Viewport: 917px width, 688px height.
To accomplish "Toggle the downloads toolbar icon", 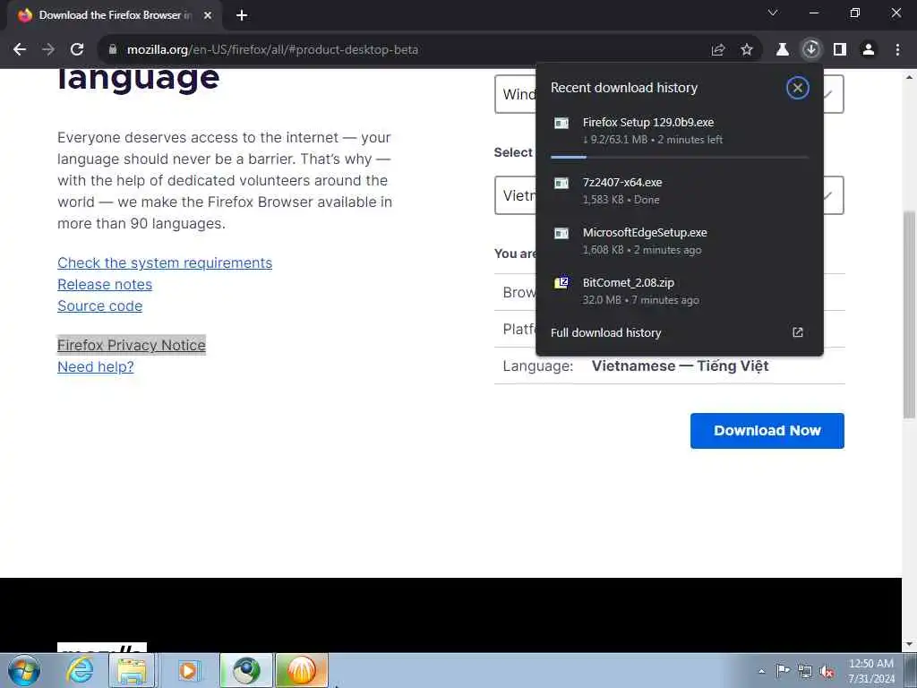I will point(811,50).
